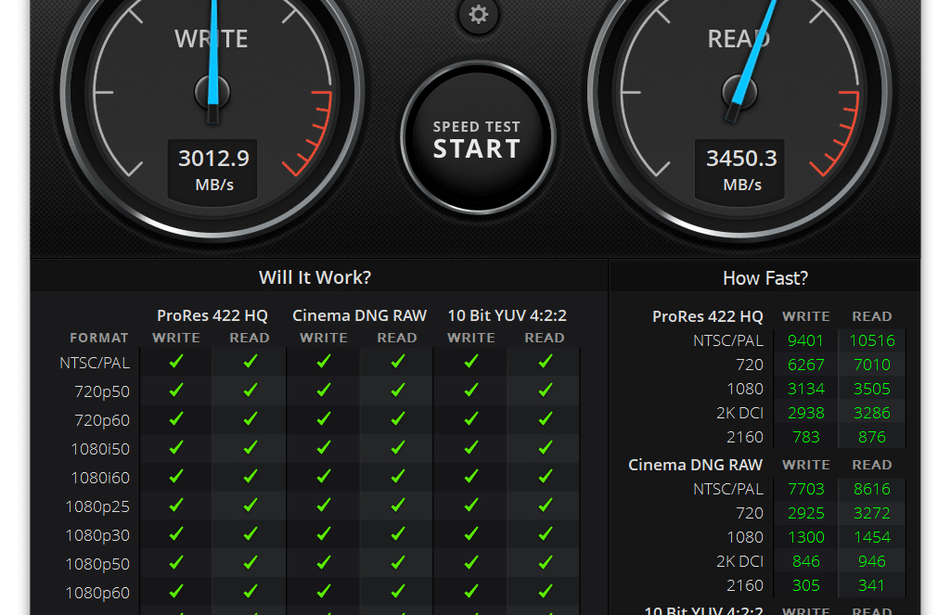The width and height of the screenshot is (951, 615).
Task: Click the ProRes 2K DCI read value 3286
Action: point(872,413)
